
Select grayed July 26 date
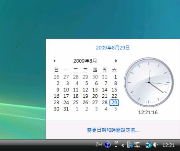(x=57, y=77)
